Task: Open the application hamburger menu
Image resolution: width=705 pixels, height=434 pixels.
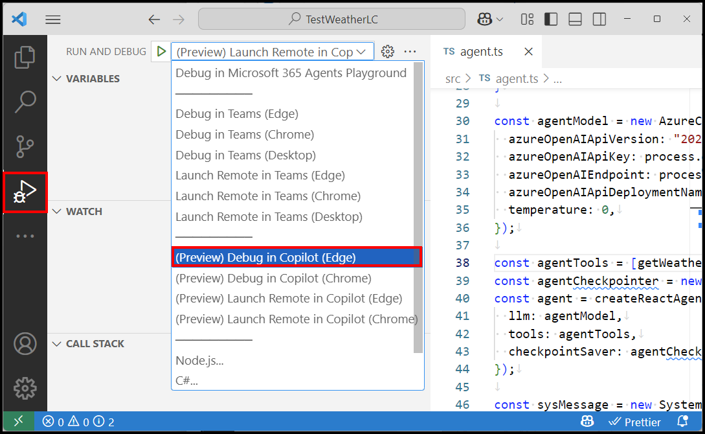Action: coord(52,19)
